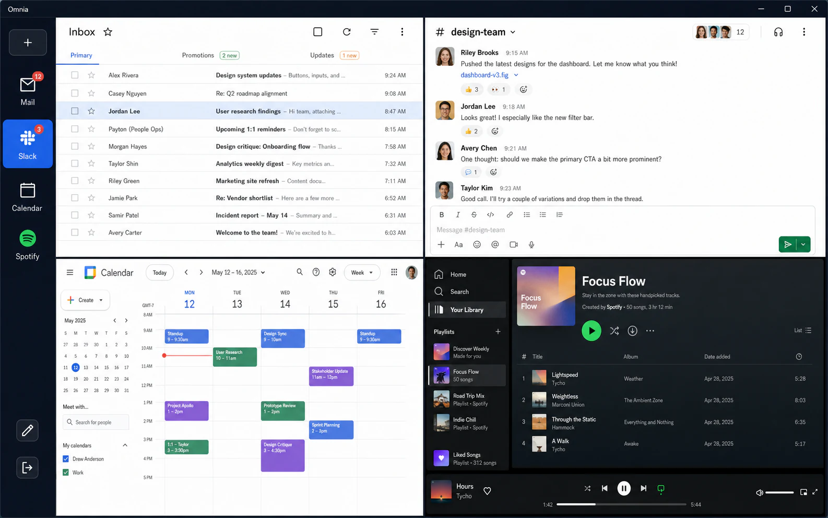
Task: Open the Calendar app in Omnia sidebar
Action: click(x=28, y=197)
